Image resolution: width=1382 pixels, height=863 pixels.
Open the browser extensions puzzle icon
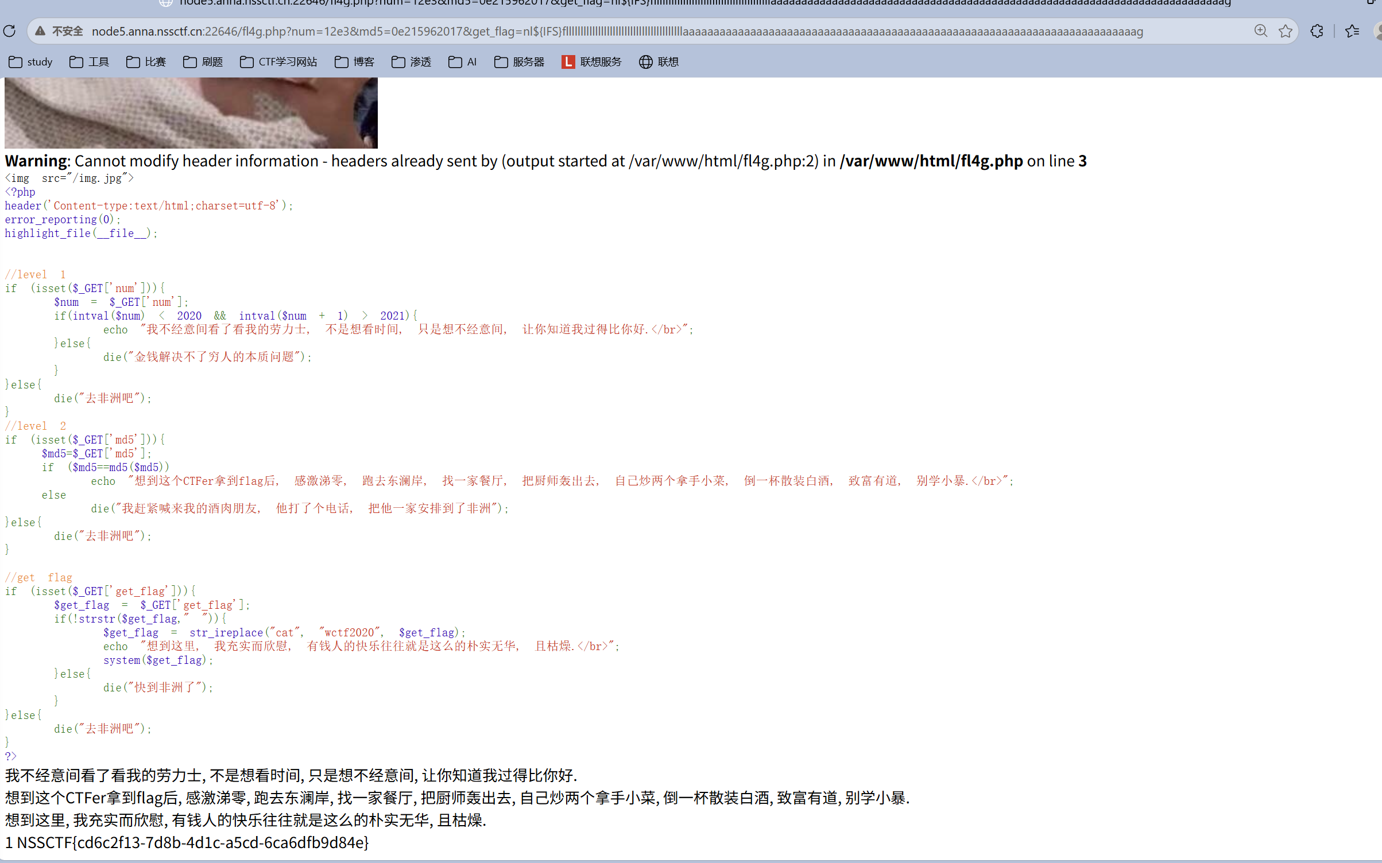click(x=1317, y=31)
